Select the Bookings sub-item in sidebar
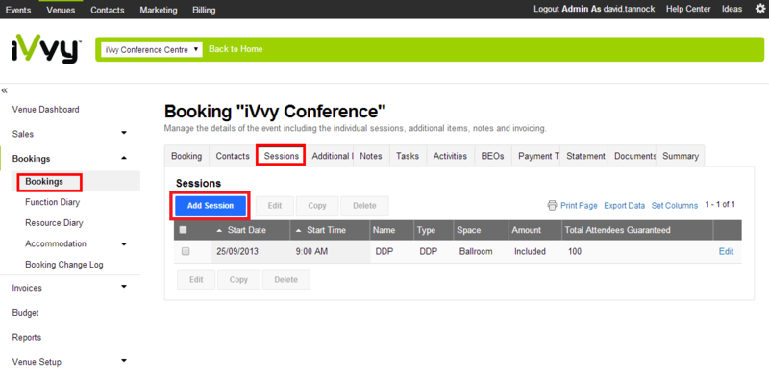769x383 pixels. 44,181
